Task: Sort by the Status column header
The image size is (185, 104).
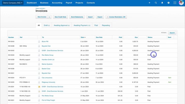Action: [x=150, y=37]
